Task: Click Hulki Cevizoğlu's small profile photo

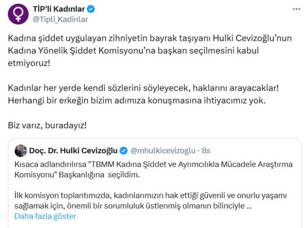Action: (x=21, y=151)
